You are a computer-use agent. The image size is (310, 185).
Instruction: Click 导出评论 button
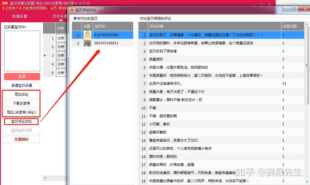pos(22,94)
